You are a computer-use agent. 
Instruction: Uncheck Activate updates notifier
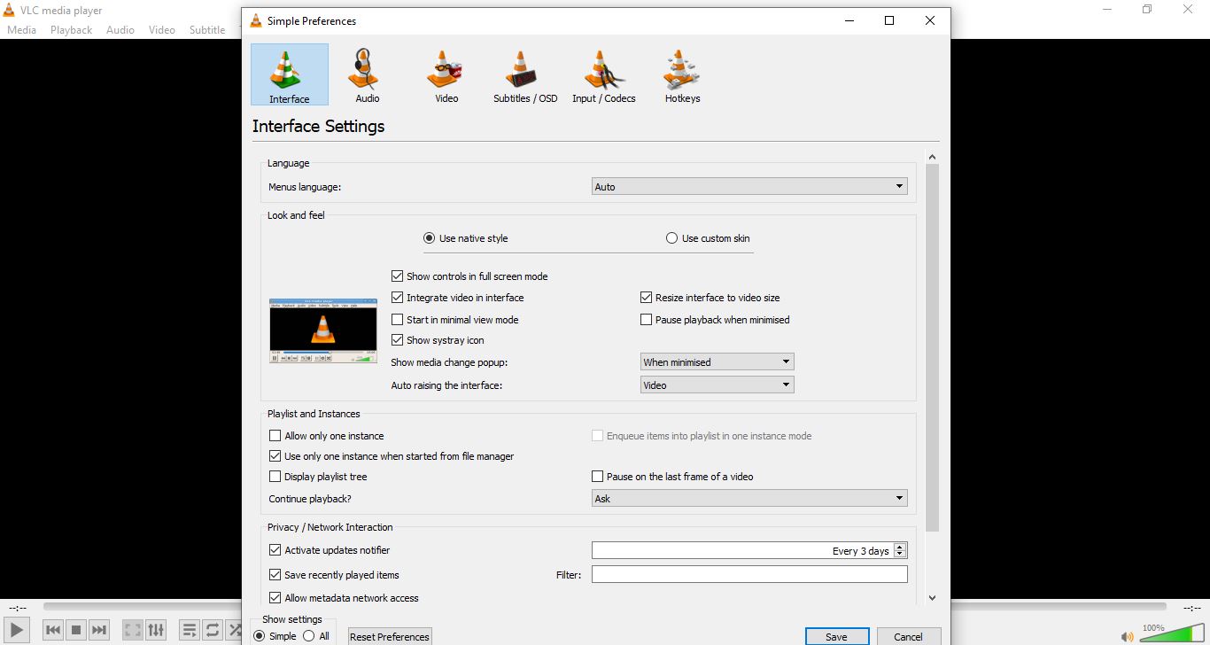coord(330,550)
